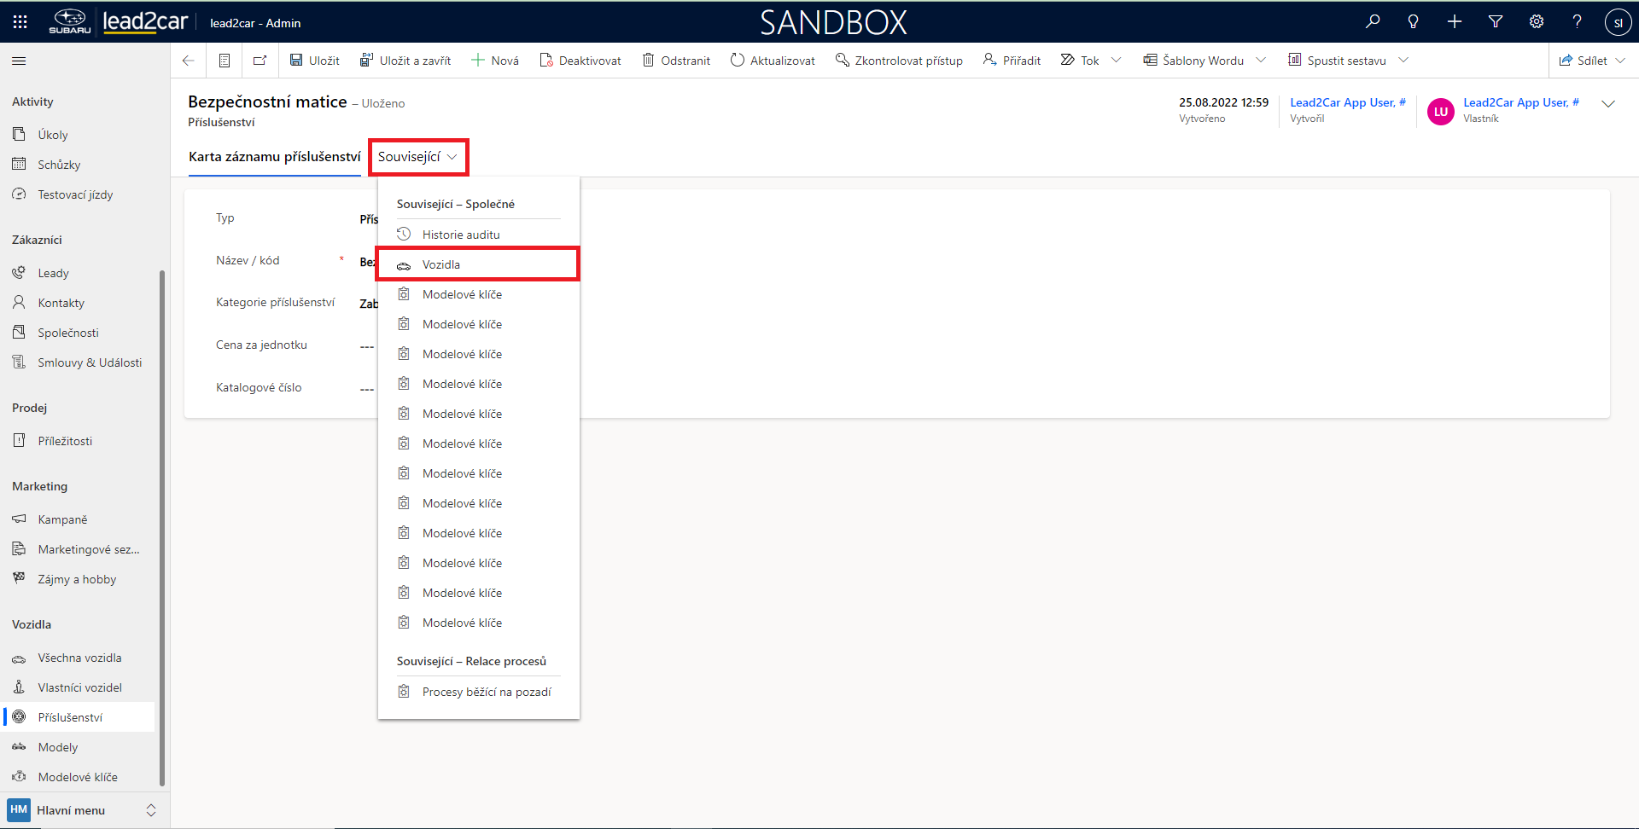1639x829 pixels.
Task: Click the Uložit a zavřít button
Action: pos(405,61)
